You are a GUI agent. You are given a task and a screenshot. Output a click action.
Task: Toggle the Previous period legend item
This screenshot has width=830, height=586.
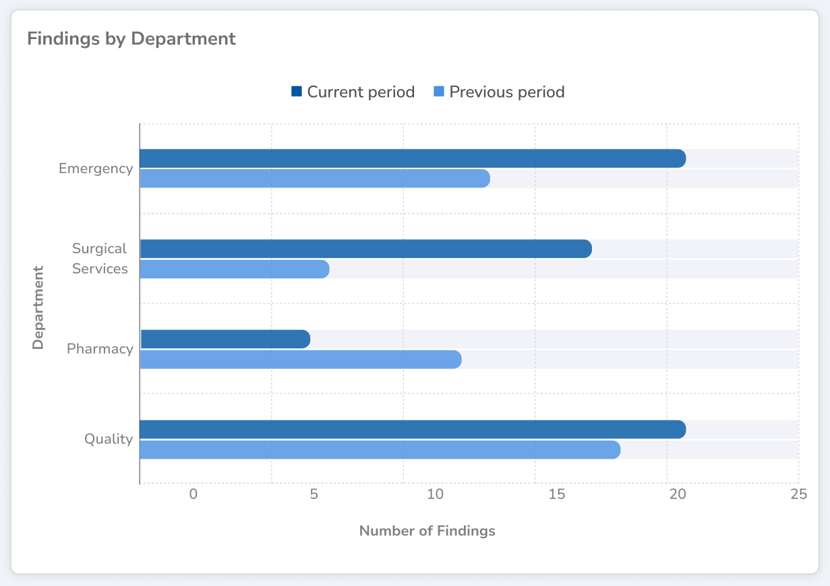click(499, 92)
